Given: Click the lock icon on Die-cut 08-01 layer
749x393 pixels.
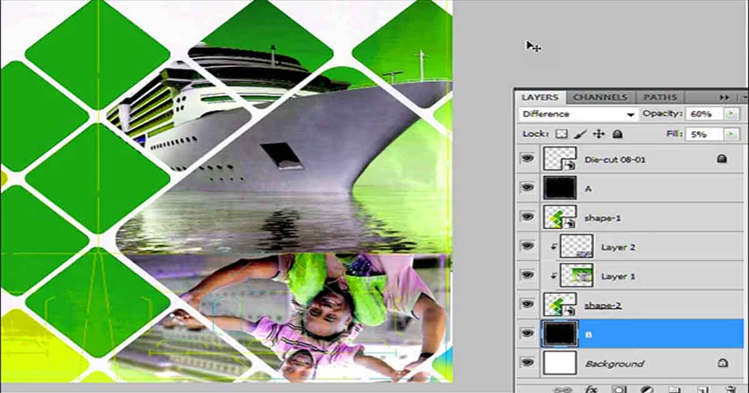Looking at the screenshot, I should [722, 159].
